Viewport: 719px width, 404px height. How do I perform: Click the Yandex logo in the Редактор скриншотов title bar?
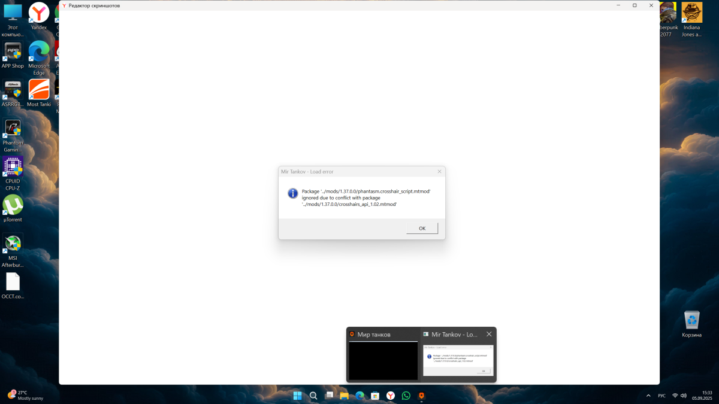64,5
